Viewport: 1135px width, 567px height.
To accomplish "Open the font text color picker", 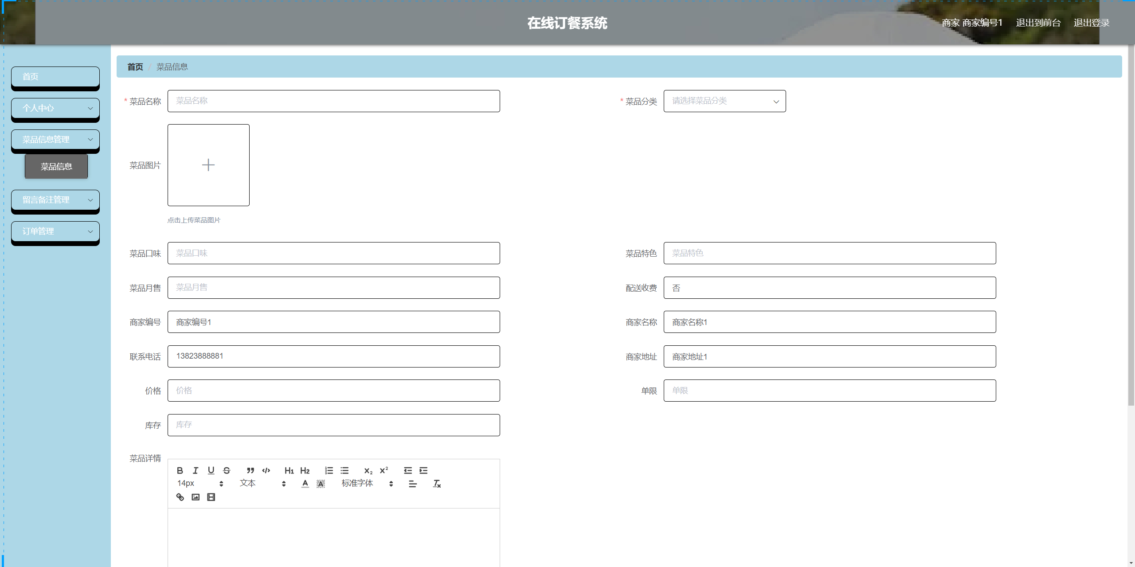I will point(305,484).
